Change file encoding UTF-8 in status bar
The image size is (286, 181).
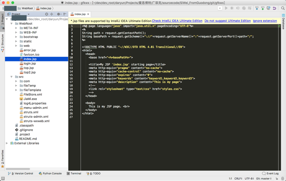[x=249, y=179]
